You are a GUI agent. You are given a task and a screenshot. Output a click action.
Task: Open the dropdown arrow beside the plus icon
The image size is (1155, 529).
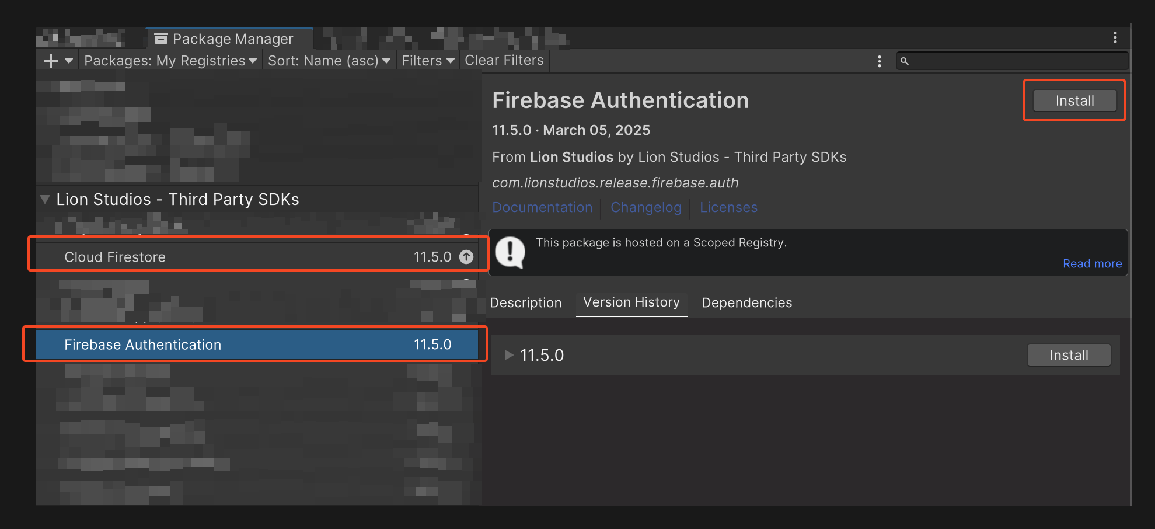click(x=69, y=61)
